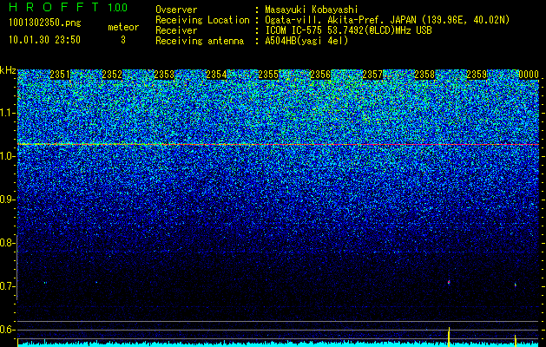Click receiver text ICOM IC-575 53.7492 MHz

coord(348,30)
